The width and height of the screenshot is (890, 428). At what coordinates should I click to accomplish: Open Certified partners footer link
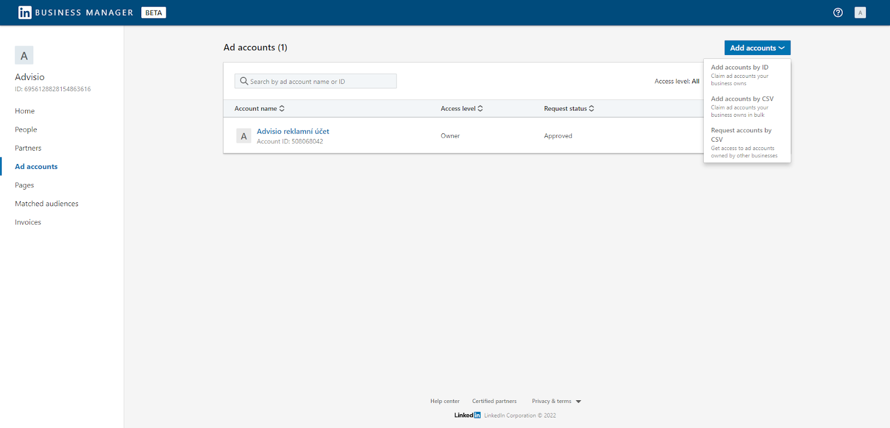494,401
